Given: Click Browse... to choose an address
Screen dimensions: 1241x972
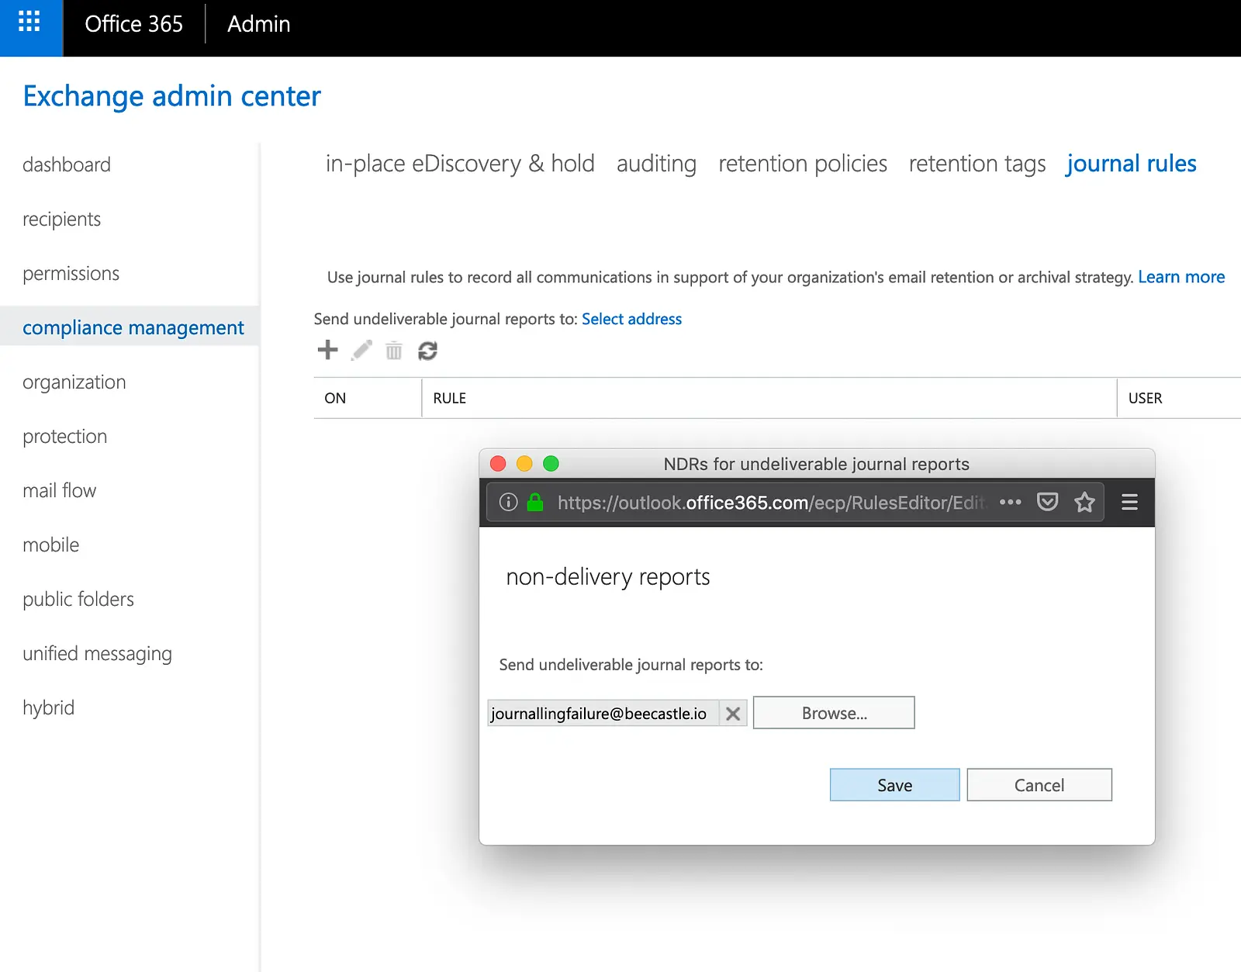Looking at the screenshot, I should point(834,713).
